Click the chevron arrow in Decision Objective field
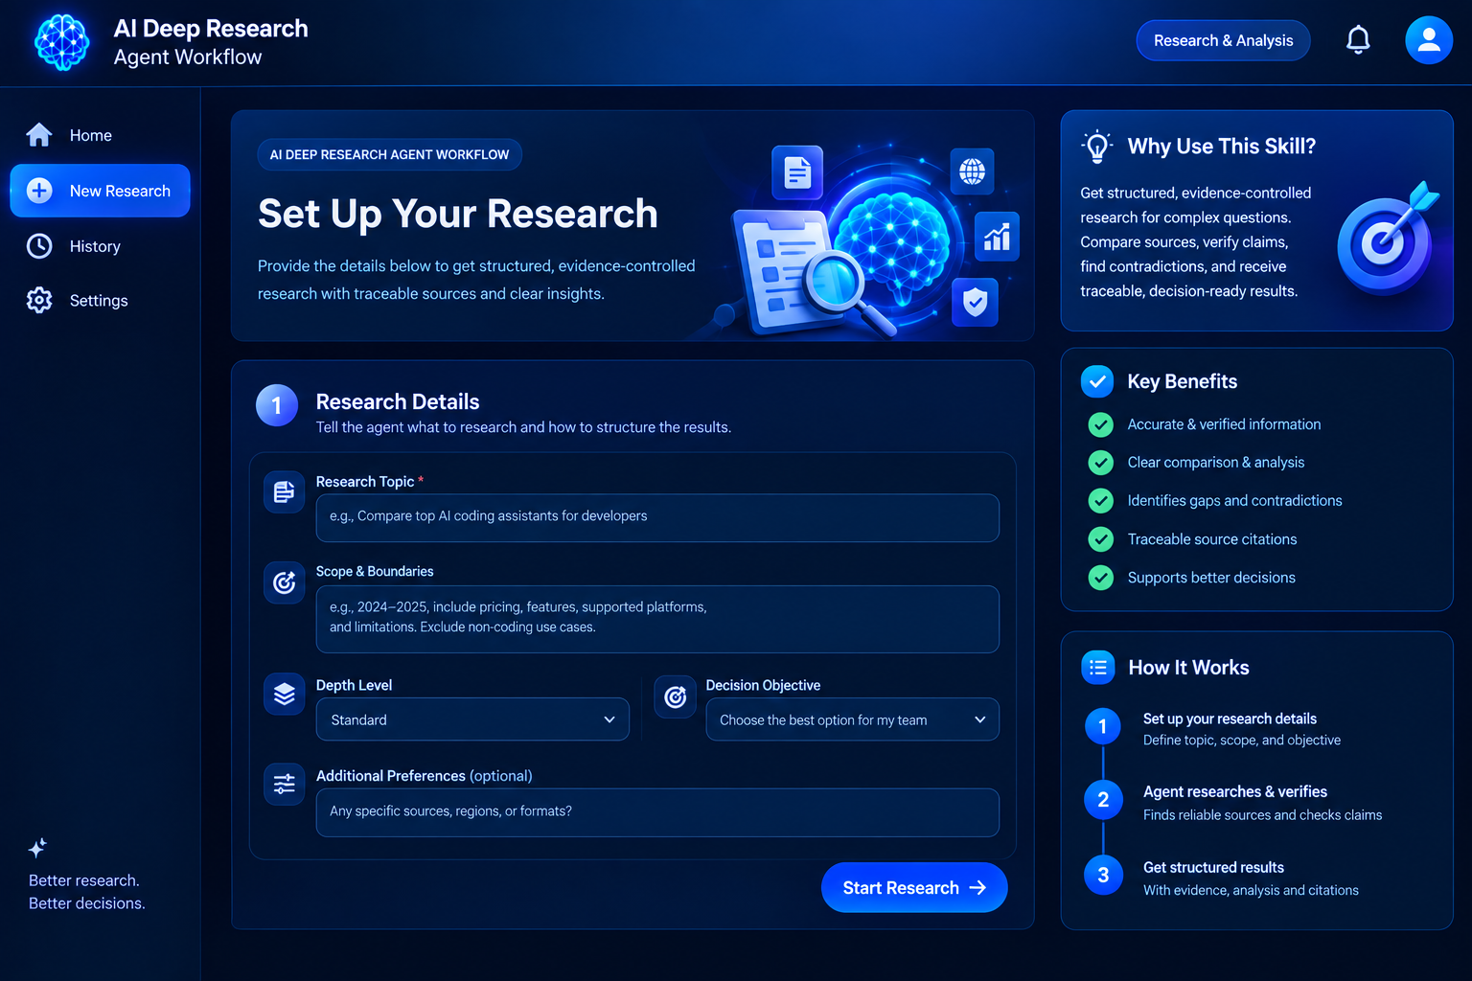Image resolution: width=1472 pixels, height=981 pixels. pyautogui.click(x=979, y=719)
